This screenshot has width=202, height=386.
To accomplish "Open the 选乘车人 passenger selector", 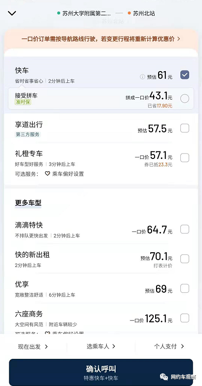I will pos(101,347).
